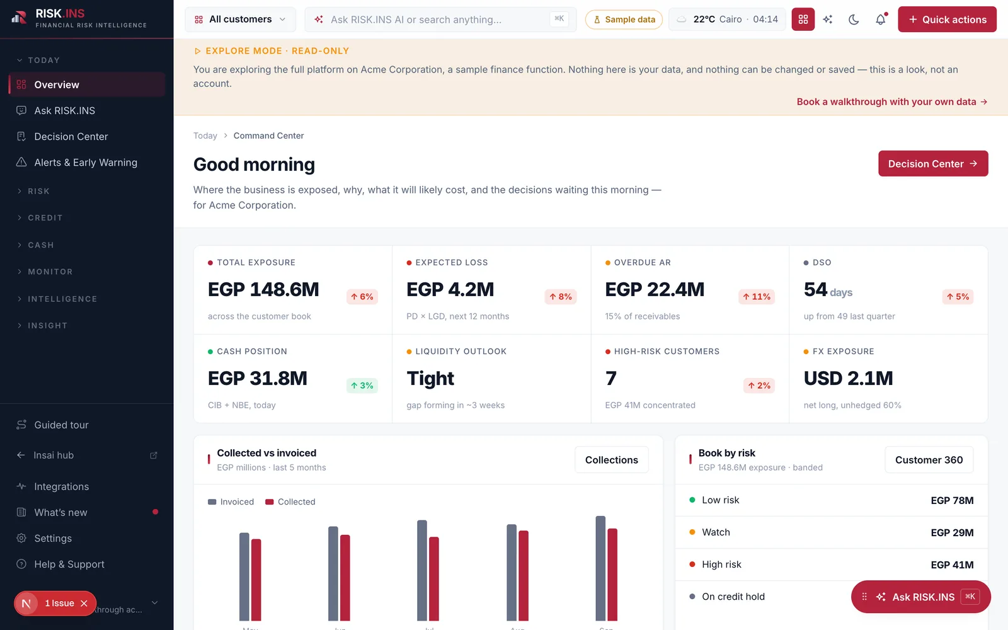Open What's new
Image resolution: width=1008 pixels, height=630 pixels.
click(87, 512)
